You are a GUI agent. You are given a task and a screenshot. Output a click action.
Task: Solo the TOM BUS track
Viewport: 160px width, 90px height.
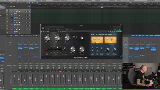click(18, 12)
